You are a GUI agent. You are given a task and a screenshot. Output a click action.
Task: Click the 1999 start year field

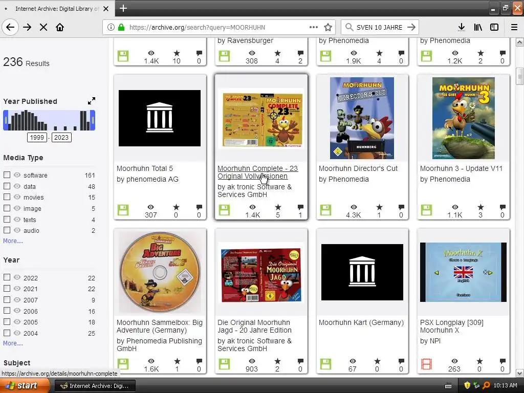37,137
